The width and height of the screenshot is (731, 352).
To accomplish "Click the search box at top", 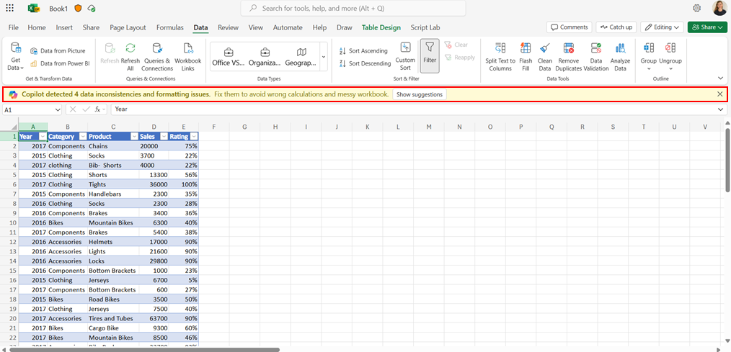I will point(353,9).
